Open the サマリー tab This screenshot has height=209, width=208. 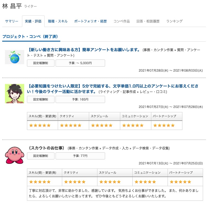[12, 21]
